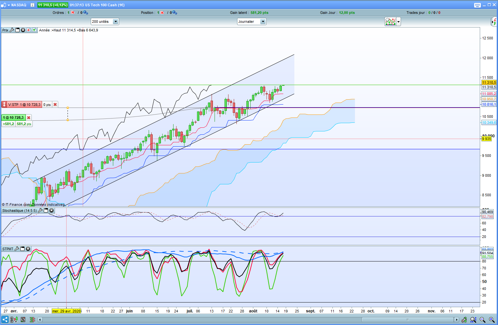Close all positions using red X
Viewport: 498px width, 325px height.
coord(162,13)
